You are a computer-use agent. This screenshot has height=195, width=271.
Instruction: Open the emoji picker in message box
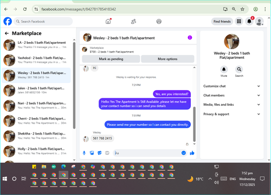click(184, 153)
